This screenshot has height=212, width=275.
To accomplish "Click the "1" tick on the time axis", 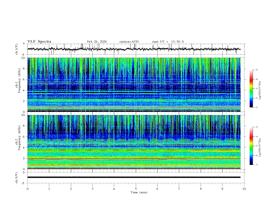I will pyautogui.click(x=49, y=189).
